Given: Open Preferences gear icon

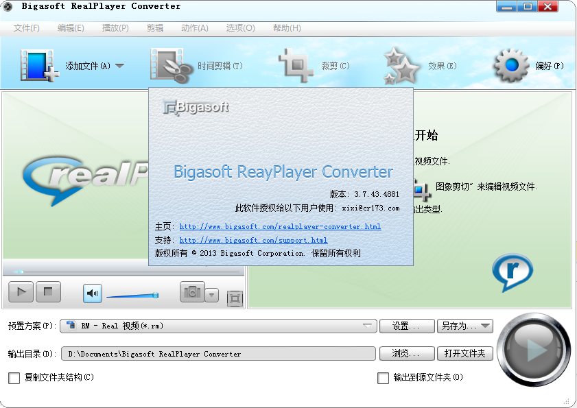Looking at the screenshot, I should 511,66.
